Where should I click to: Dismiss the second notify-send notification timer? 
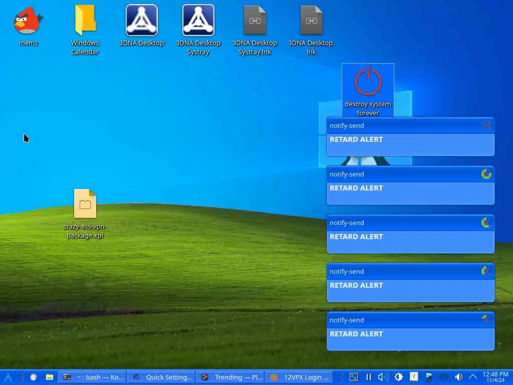point(486,174)
